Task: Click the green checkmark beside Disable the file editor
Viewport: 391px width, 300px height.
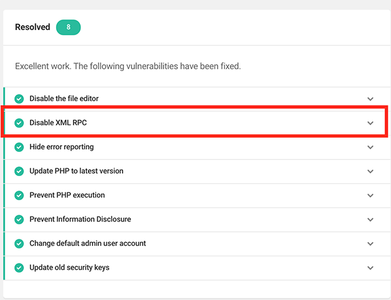Action: pyautogui.click(x=19, y=98)
